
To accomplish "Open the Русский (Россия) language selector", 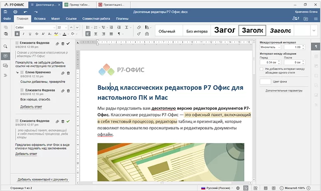I will (217, 188).
